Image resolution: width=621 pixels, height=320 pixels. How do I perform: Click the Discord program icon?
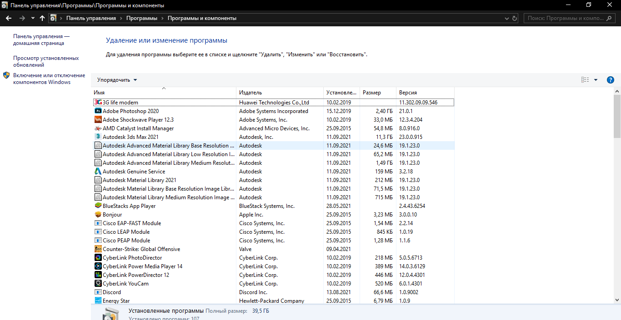(98, 292)
